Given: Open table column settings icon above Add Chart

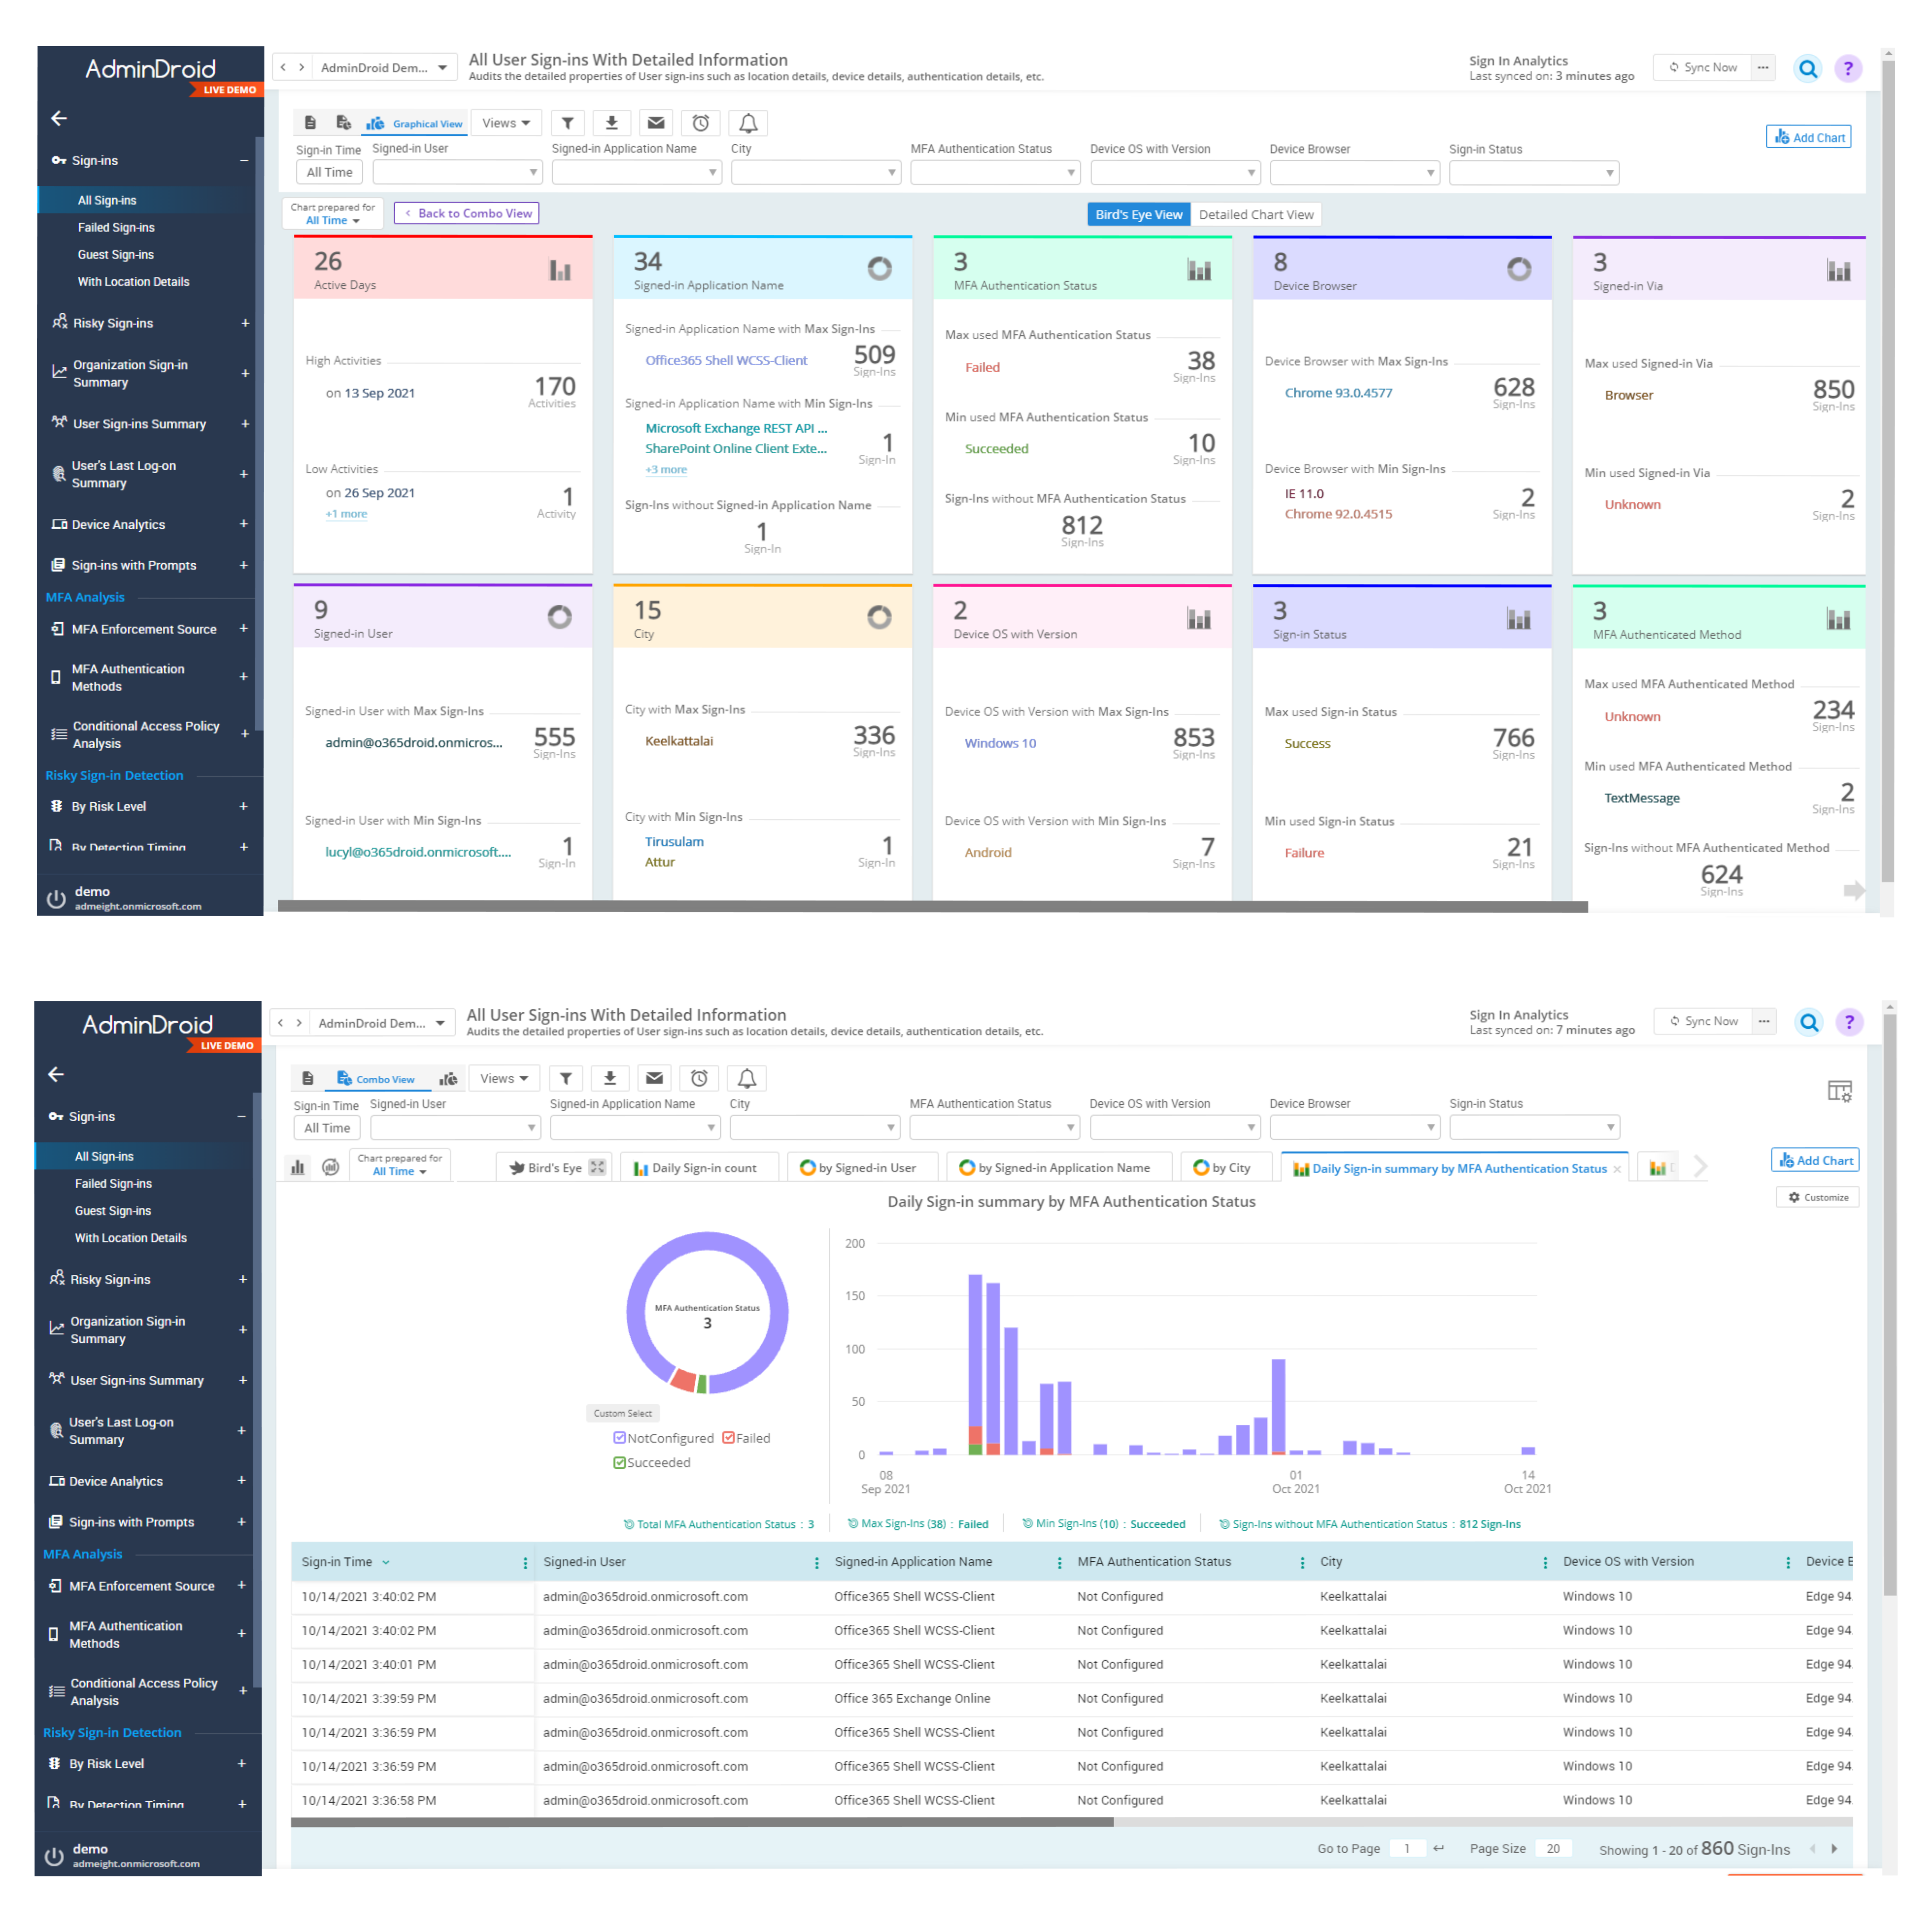Looking at the screenshot, I should tap(1839, 1091).
